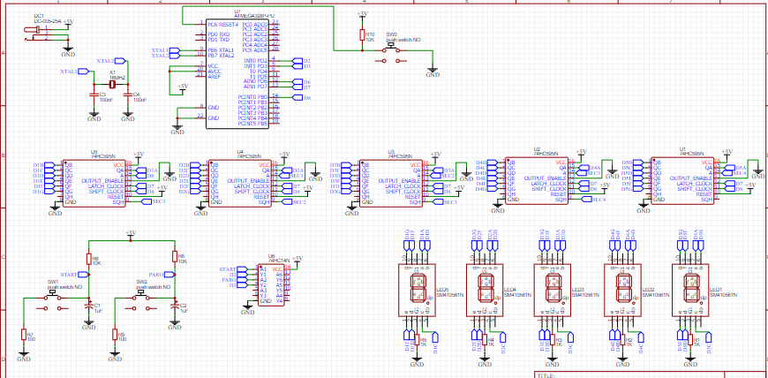Select the LED4 seven-segment display
Screen dimensions: 768x378
485,290
